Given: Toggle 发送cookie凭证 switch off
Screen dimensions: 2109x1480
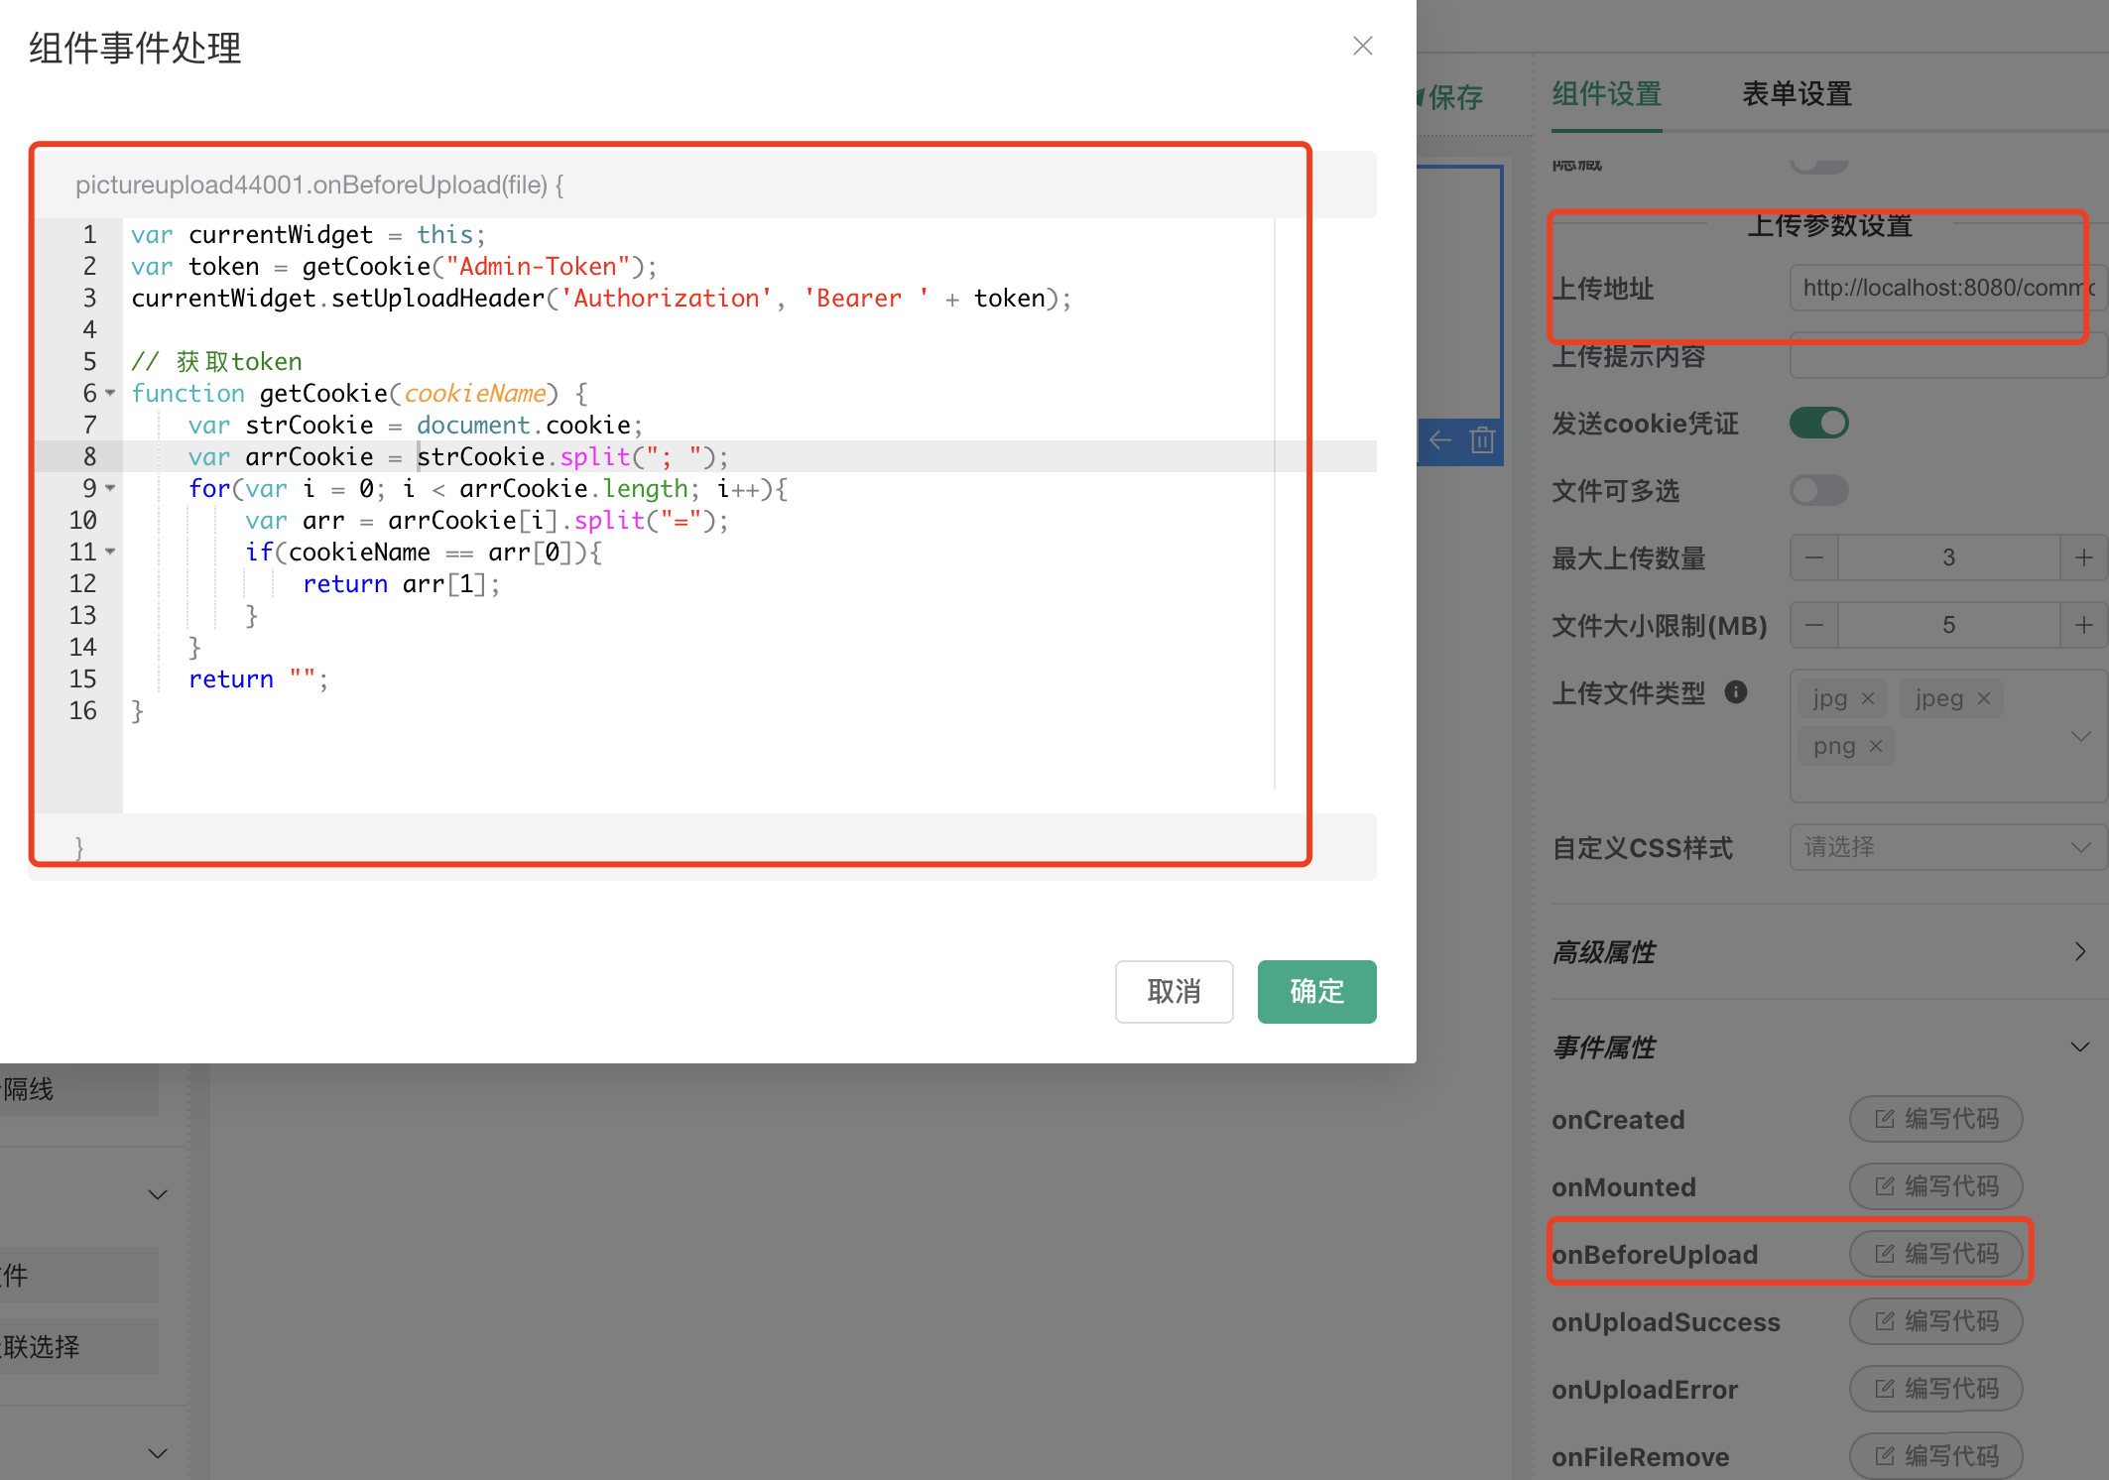Looking at the screenshot, I should pos(1818,424).
